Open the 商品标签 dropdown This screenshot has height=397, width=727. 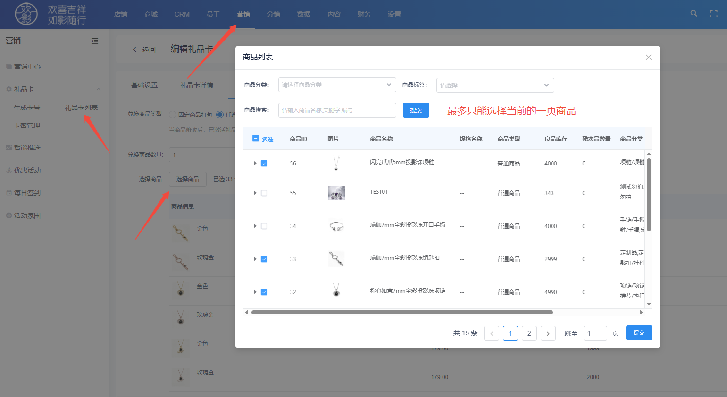[495, 85]
